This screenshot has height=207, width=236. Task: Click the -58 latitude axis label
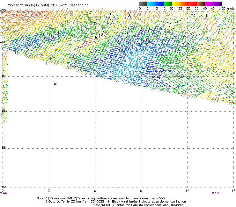[x=3, y=148]
